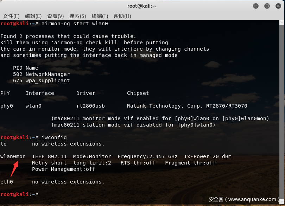
Task: Click 'Tx-Power=20 dBm' text
Action: pos(208,156)
